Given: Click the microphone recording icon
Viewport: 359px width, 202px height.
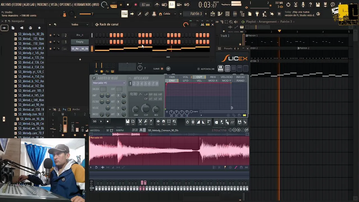Looking at the screenshot, I should (x=303, y=5).
